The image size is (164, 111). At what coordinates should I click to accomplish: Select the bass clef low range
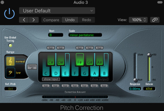point(10,72)
